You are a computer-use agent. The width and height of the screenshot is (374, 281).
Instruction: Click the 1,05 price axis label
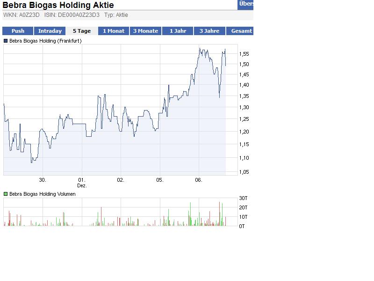244,172
